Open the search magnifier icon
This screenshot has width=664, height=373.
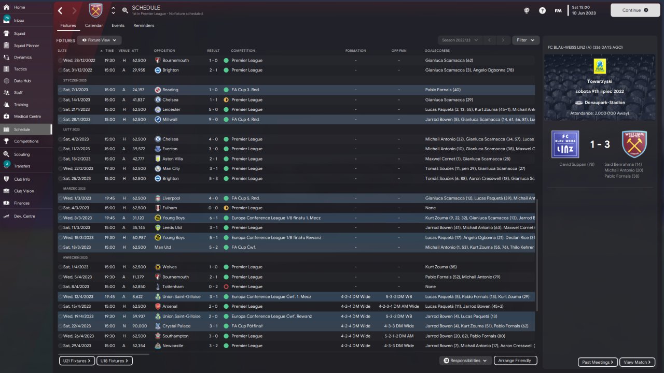[x=125, y=10]
